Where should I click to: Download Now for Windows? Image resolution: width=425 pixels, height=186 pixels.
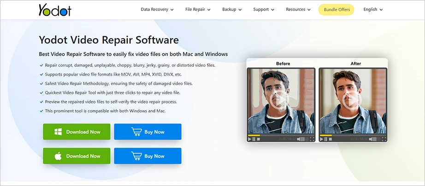[77, 132]
